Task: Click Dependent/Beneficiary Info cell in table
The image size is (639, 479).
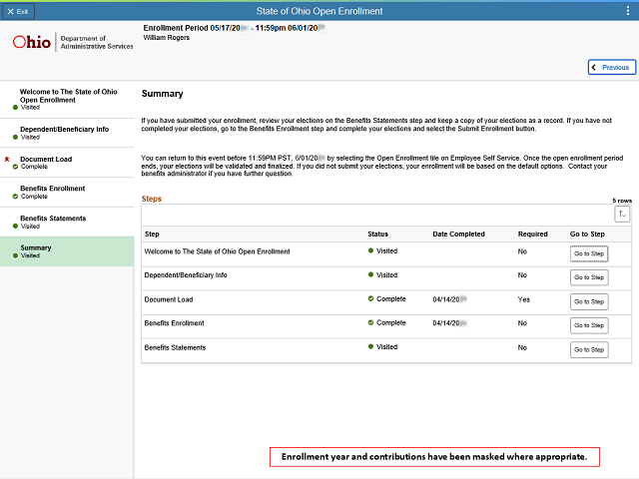Action: [186, 275]
